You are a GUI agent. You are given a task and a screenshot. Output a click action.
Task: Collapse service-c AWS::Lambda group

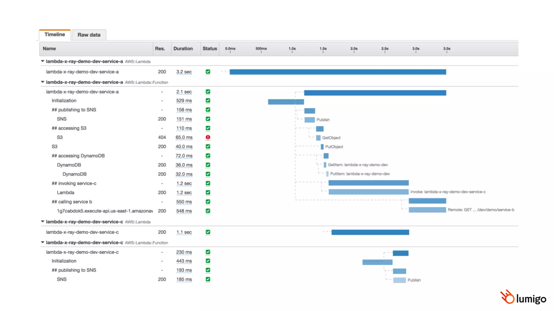point(42,222)
